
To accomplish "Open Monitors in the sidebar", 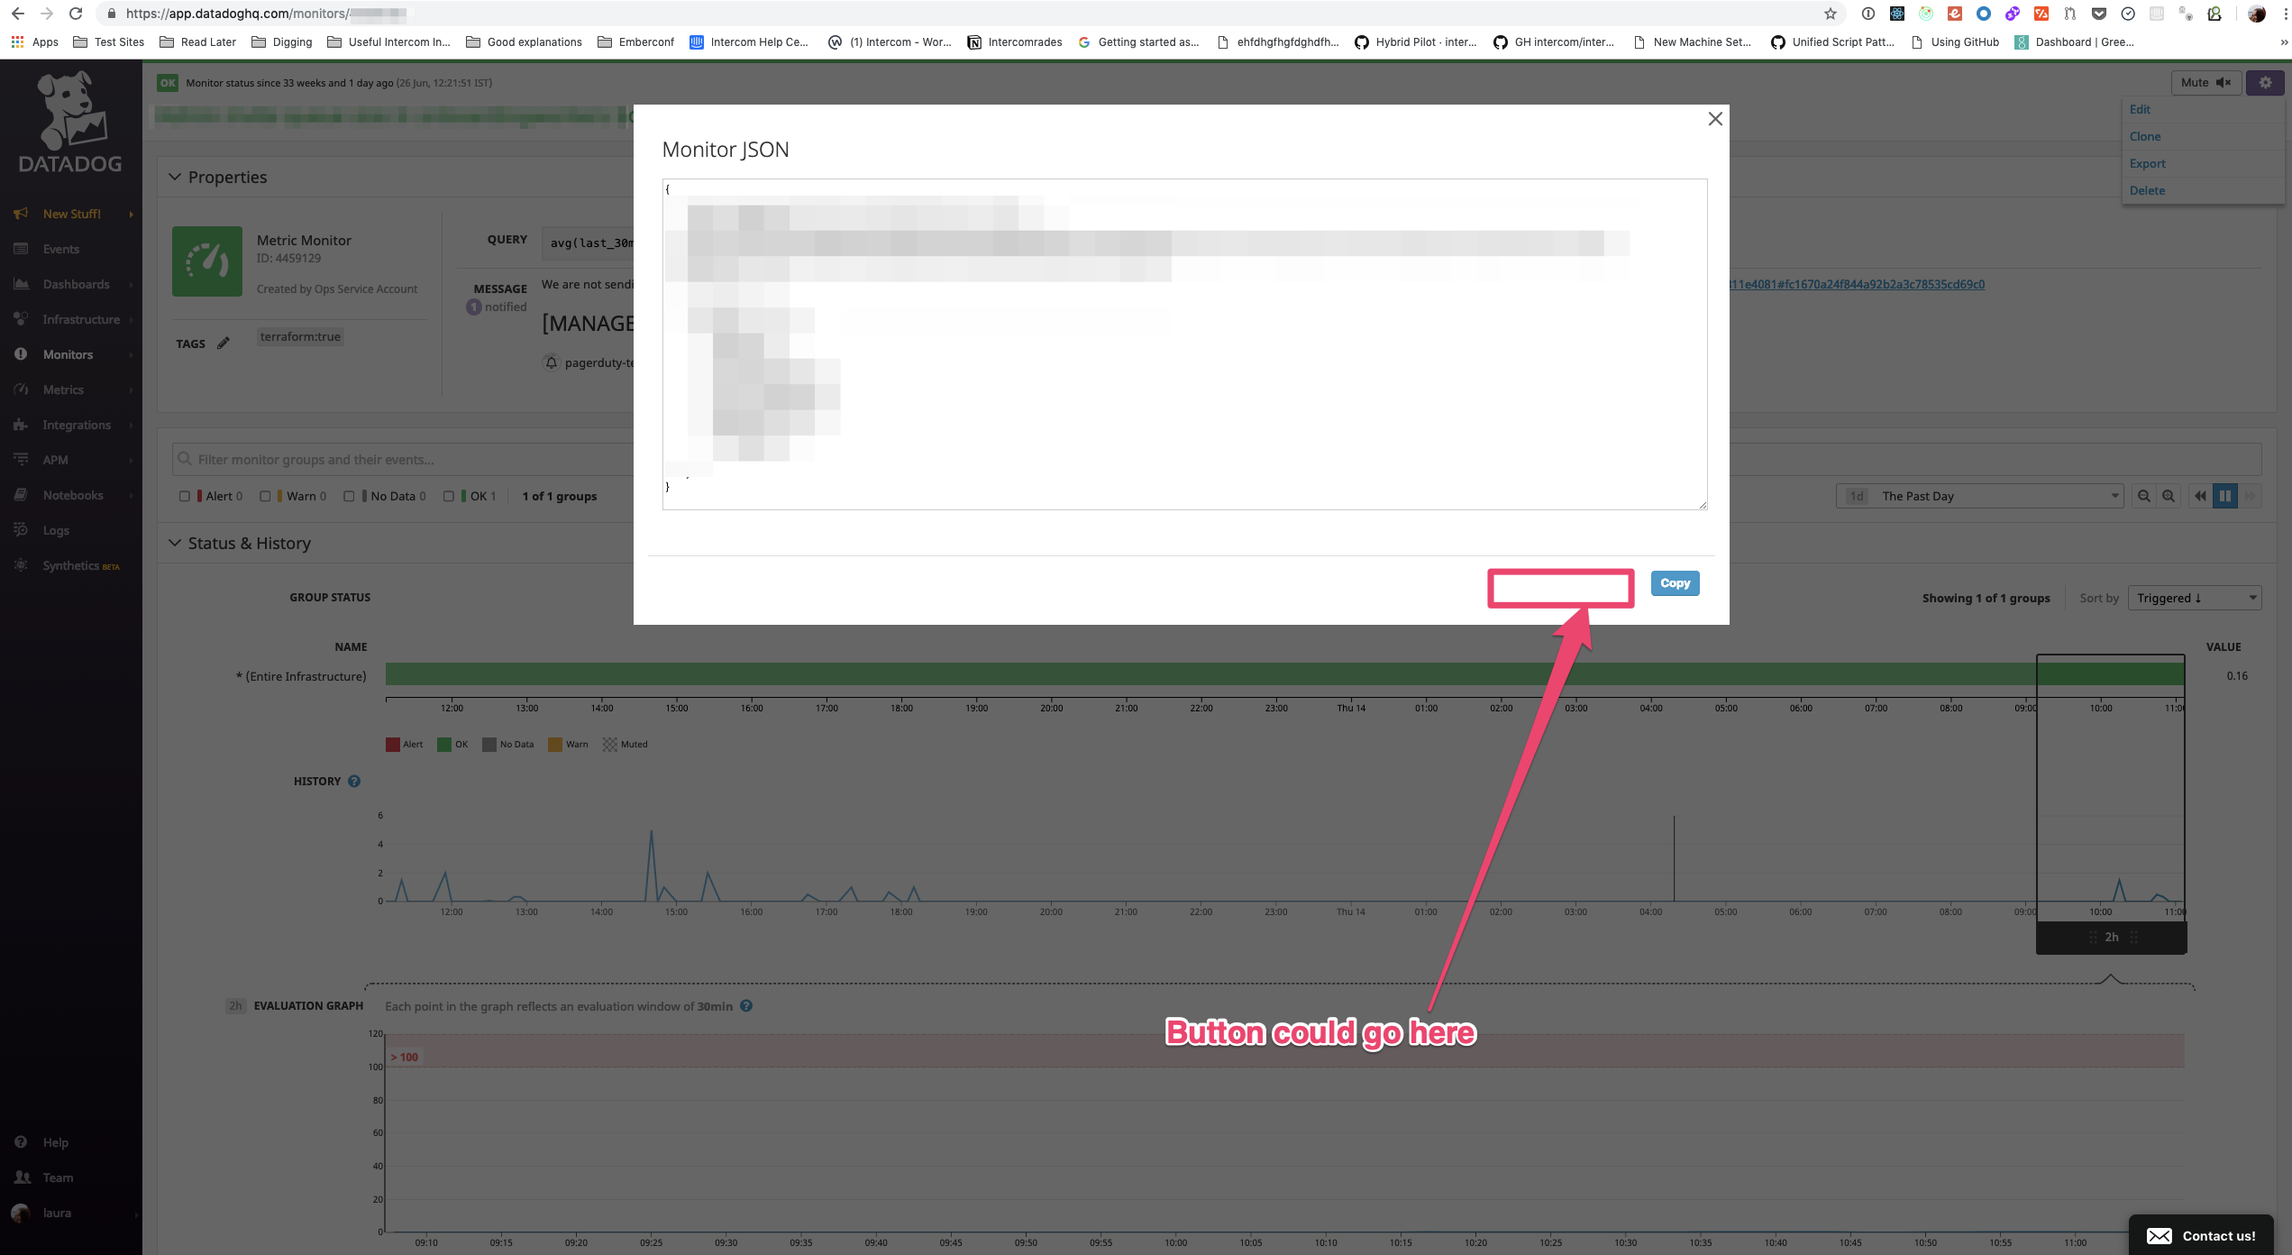I will coord(68,354).
